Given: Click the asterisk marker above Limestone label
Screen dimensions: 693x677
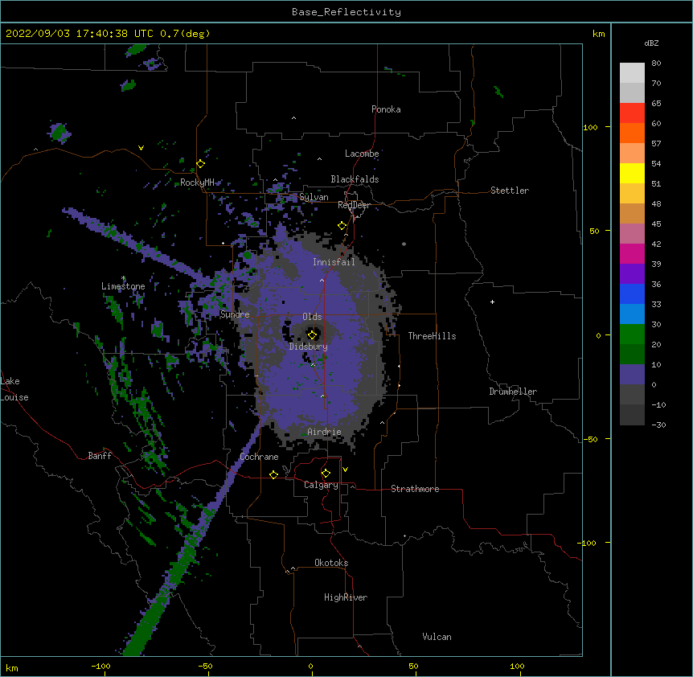Looking at the screenshot, I should click(123, 278).
